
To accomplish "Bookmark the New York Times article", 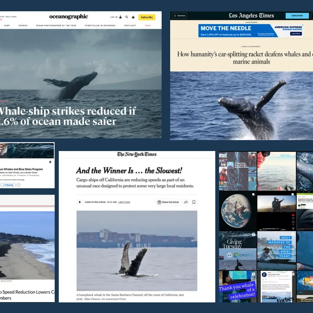I will click(x=194, y=202).
